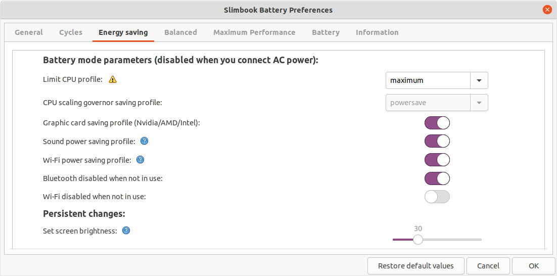Enable Wi-Fi disabled when not in use
The width and height of the screenshot is (557, 276).
pos(437,197)
